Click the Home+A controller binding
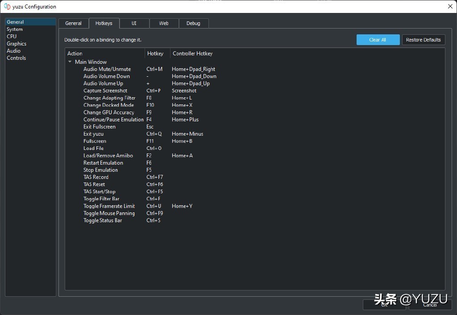Image resolution: width=457 pixels, height=315 pixels. pos(183,156)
